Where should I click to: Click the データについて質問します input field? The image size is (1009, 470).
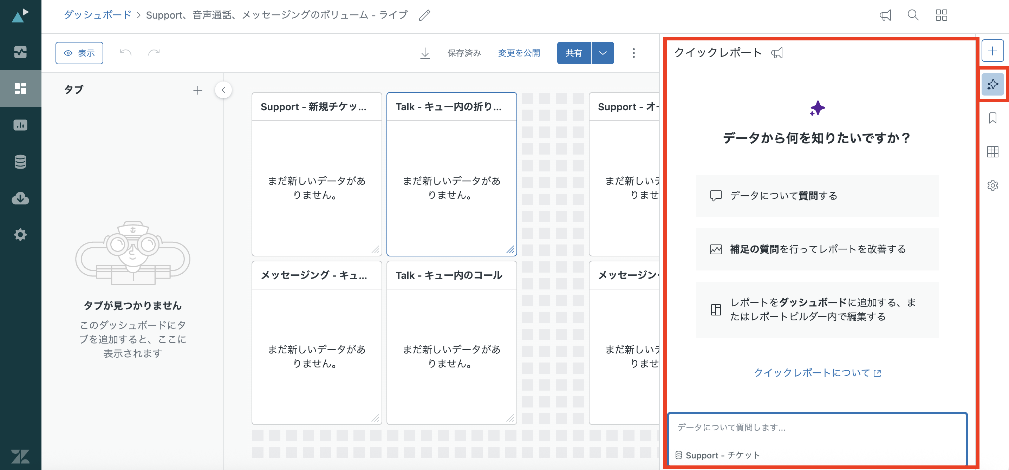817,427
